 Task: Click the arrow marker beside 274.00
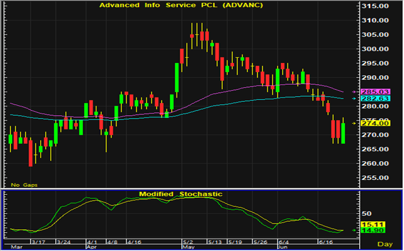tap(354, 123)
